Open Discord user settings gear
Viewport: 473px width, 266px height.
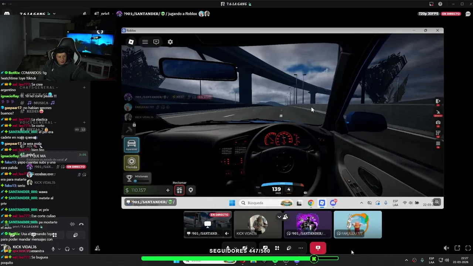click(x=81, y=249)
